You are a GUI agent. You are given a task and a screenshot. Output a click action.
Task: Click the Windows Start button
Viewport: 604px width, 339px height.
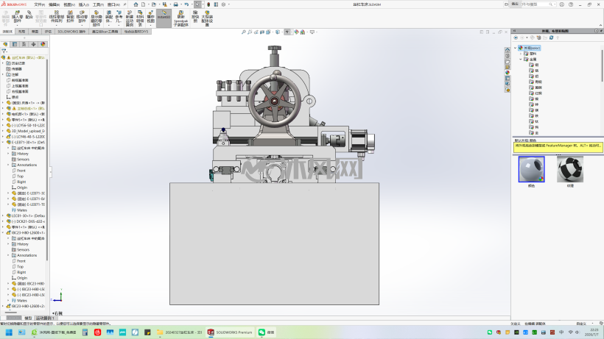click(9, 332)
